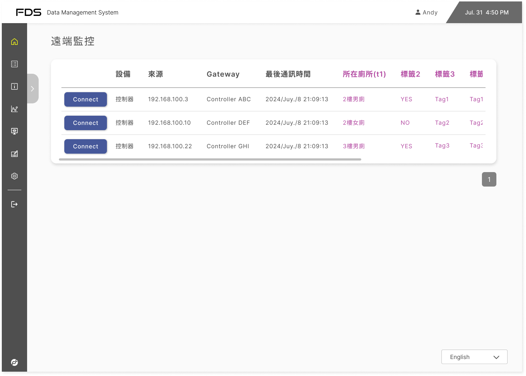The width and height of the screenshot is (526, 376).
Task: Click the 最後通訊時間 column header
Action: [x=288, y=74]
